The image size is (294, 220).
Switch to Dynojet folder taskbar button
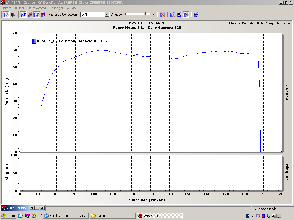point(112,216)
